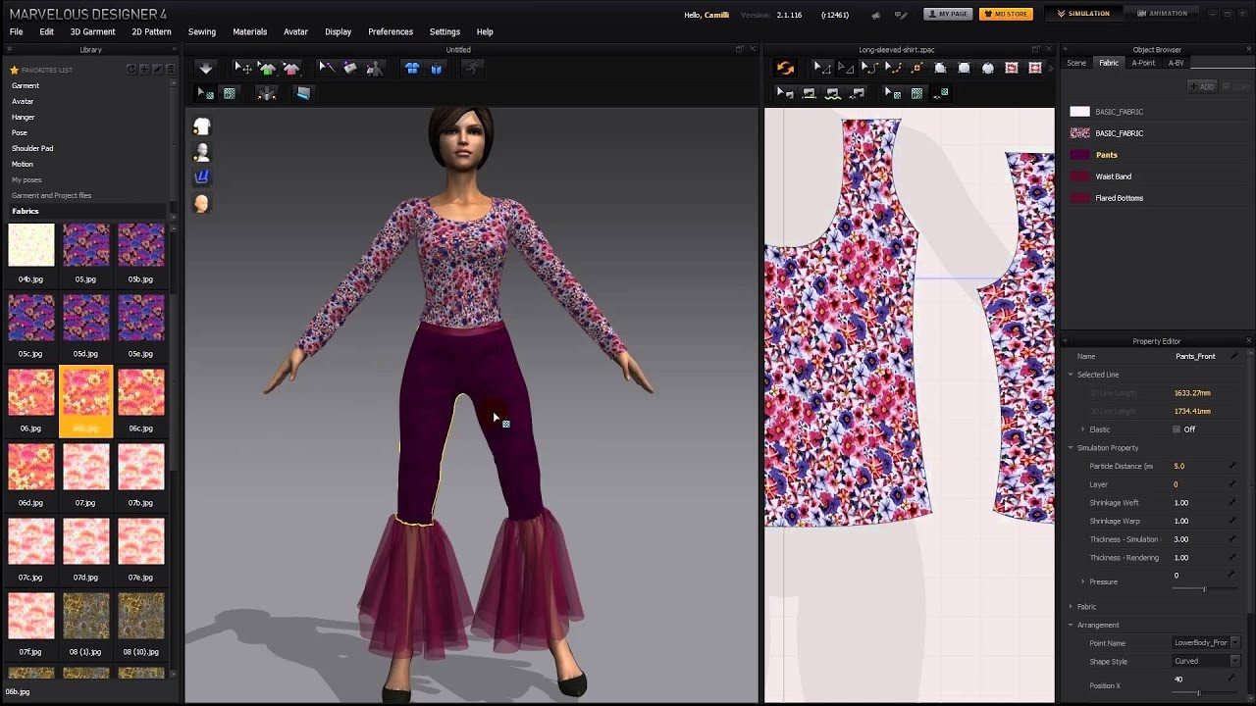Viewport: 1256px width, 706px height.
Task: Select the Segment Sewing tool
Action: click(810, 91)
